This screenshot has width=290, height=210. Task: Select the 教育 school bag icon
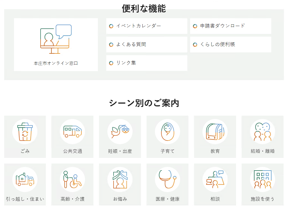click(215, 131)
